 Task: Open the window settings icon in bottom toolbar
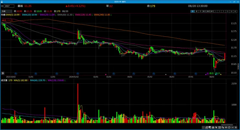(210, 127)
